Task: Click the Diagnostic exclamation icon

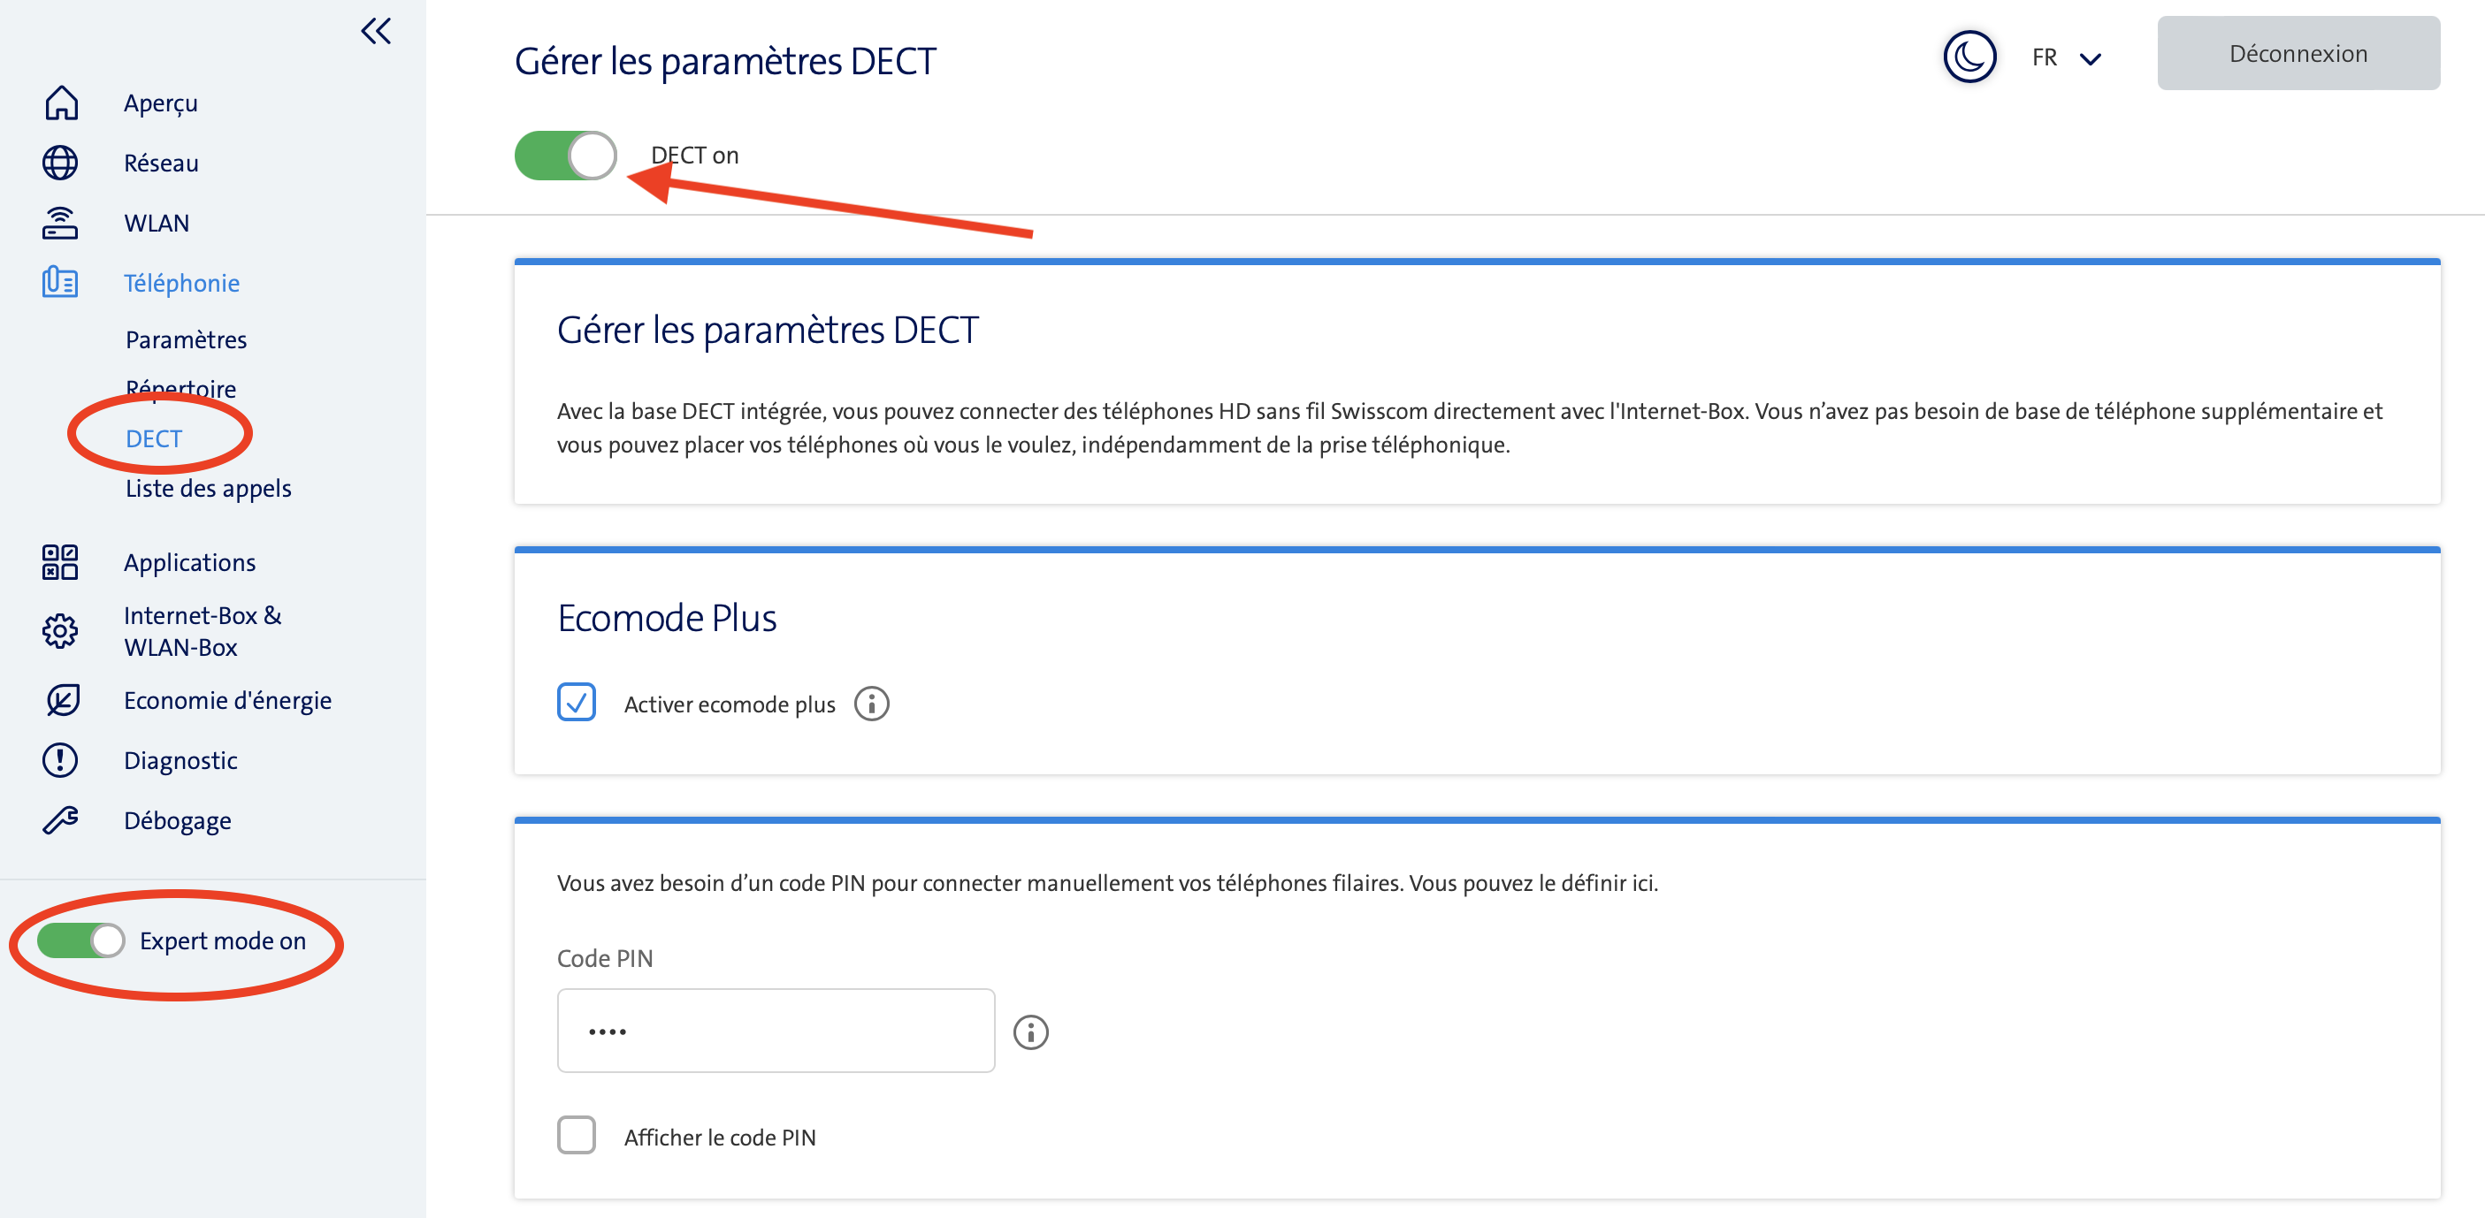Action: (61, 761)
